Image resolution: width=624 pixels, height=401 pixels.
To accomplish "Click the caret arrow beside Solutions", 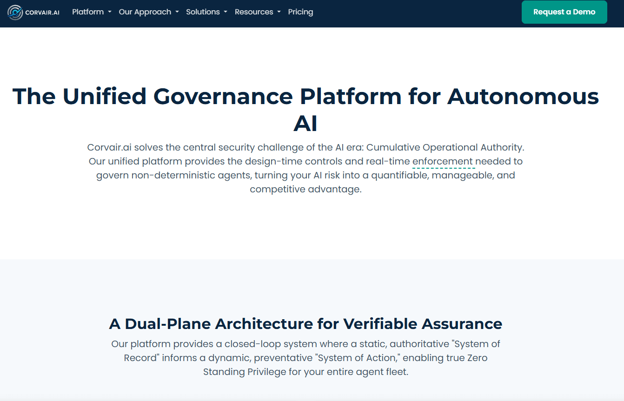I will coord(226,13).
